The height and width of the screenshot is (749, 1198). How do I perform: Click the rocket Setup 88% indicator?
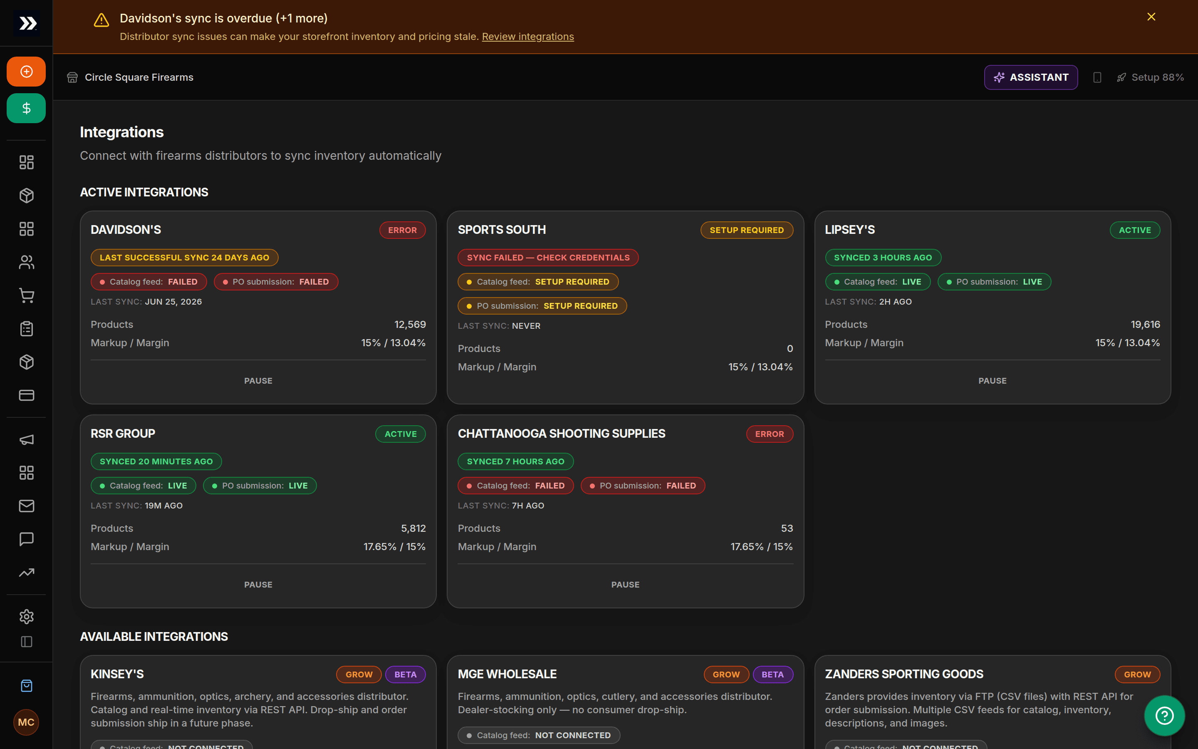click(1150, 77)
